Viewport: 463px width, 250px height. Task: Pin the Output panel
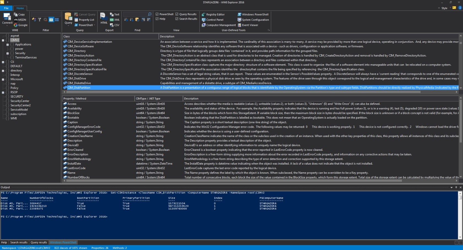pos(456,187)
